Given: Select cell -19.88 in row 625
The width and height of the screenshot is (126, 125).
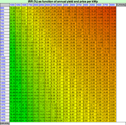Looking at the screenshot, I should (x=113, y=11).
